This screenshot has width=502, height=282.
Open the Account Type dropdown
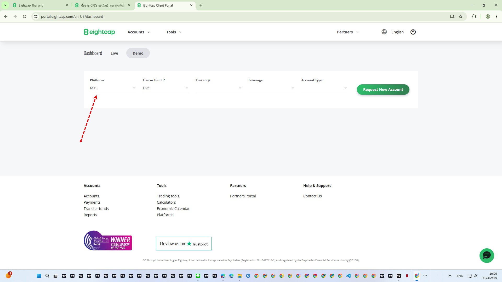[324, 88]
